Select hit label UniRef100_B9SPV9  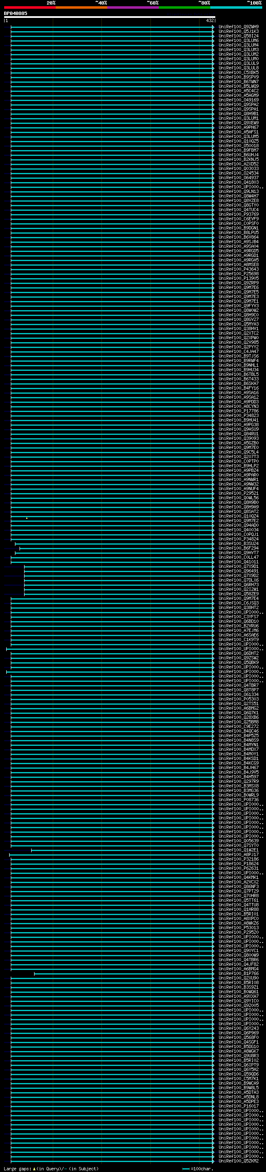[239, 77]
